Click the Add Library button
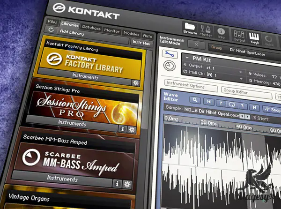This screenshot has height=209, width=281. 72,32
